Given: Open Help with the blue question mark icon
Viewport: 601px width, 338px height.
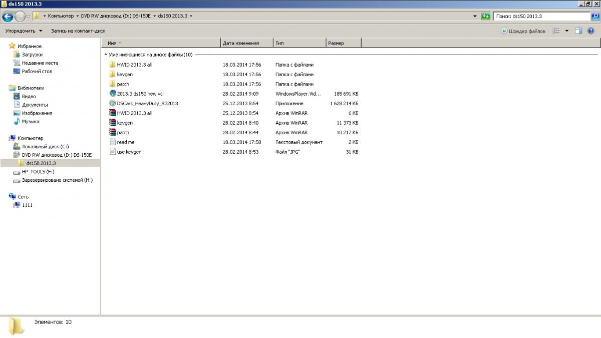Looking at the screenshot, I should [x=591, y=31].
